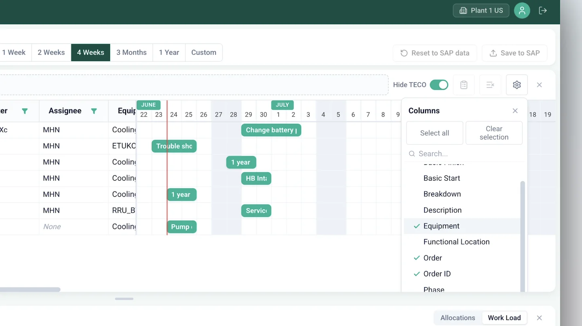Open the Allocations tab
Viewport: 582px width, 326px height.
(x=458, y=318)
